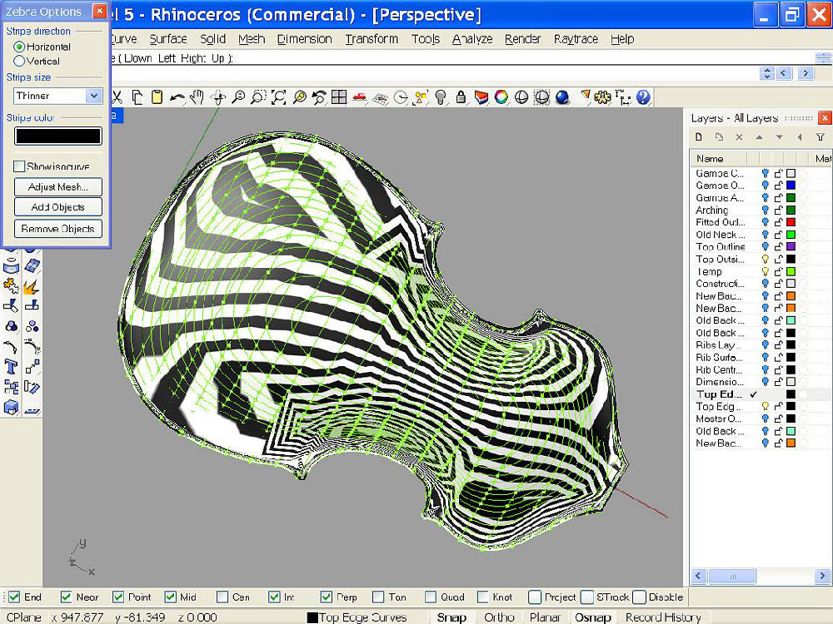
Task: Click the Set CPlane grid icon
Action: tap(381, 97)
